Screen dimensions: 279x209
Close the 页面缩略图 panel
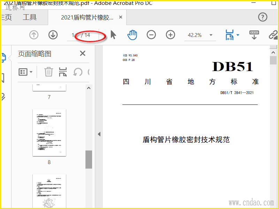tap(83, 53)
